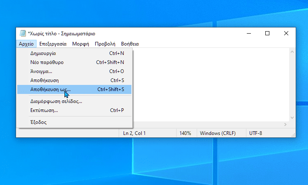Choose Αποθήκευση ως... menu entry
308x185 pixels.
click(74, 89)
